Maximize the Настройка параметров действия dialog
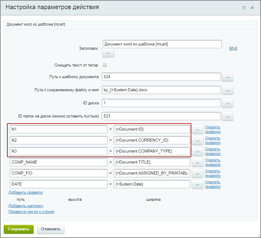This screenshot has height=238, width=261. [x=244, y=8]
